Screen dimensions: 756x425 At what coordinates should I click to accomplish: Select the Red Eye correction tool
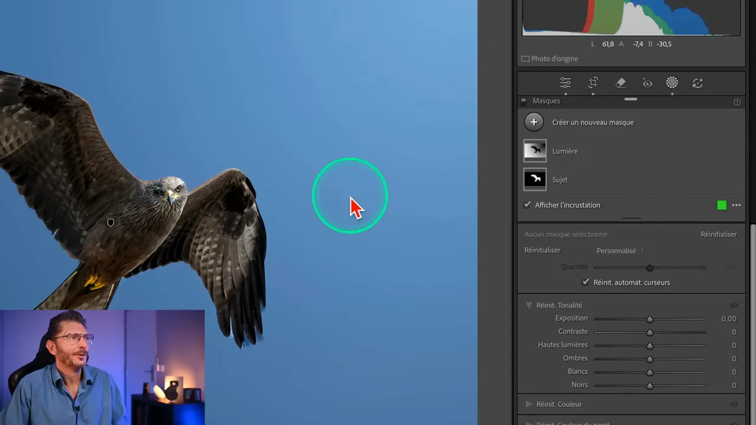coord(647,83)
